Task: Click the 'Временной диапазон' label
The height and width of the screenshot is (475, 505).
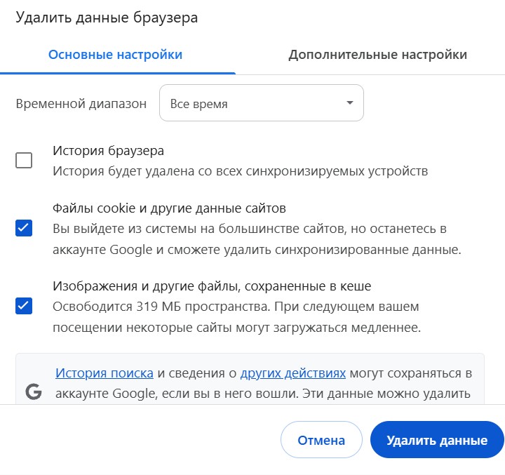Action: tap(81, 104)
